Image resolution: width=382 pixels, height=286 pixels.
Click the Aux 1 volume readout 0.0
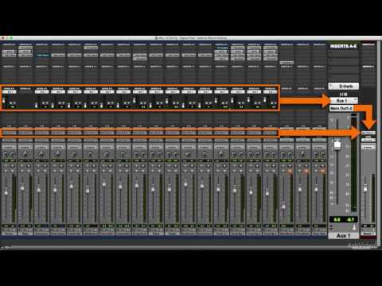pos(337,219)
